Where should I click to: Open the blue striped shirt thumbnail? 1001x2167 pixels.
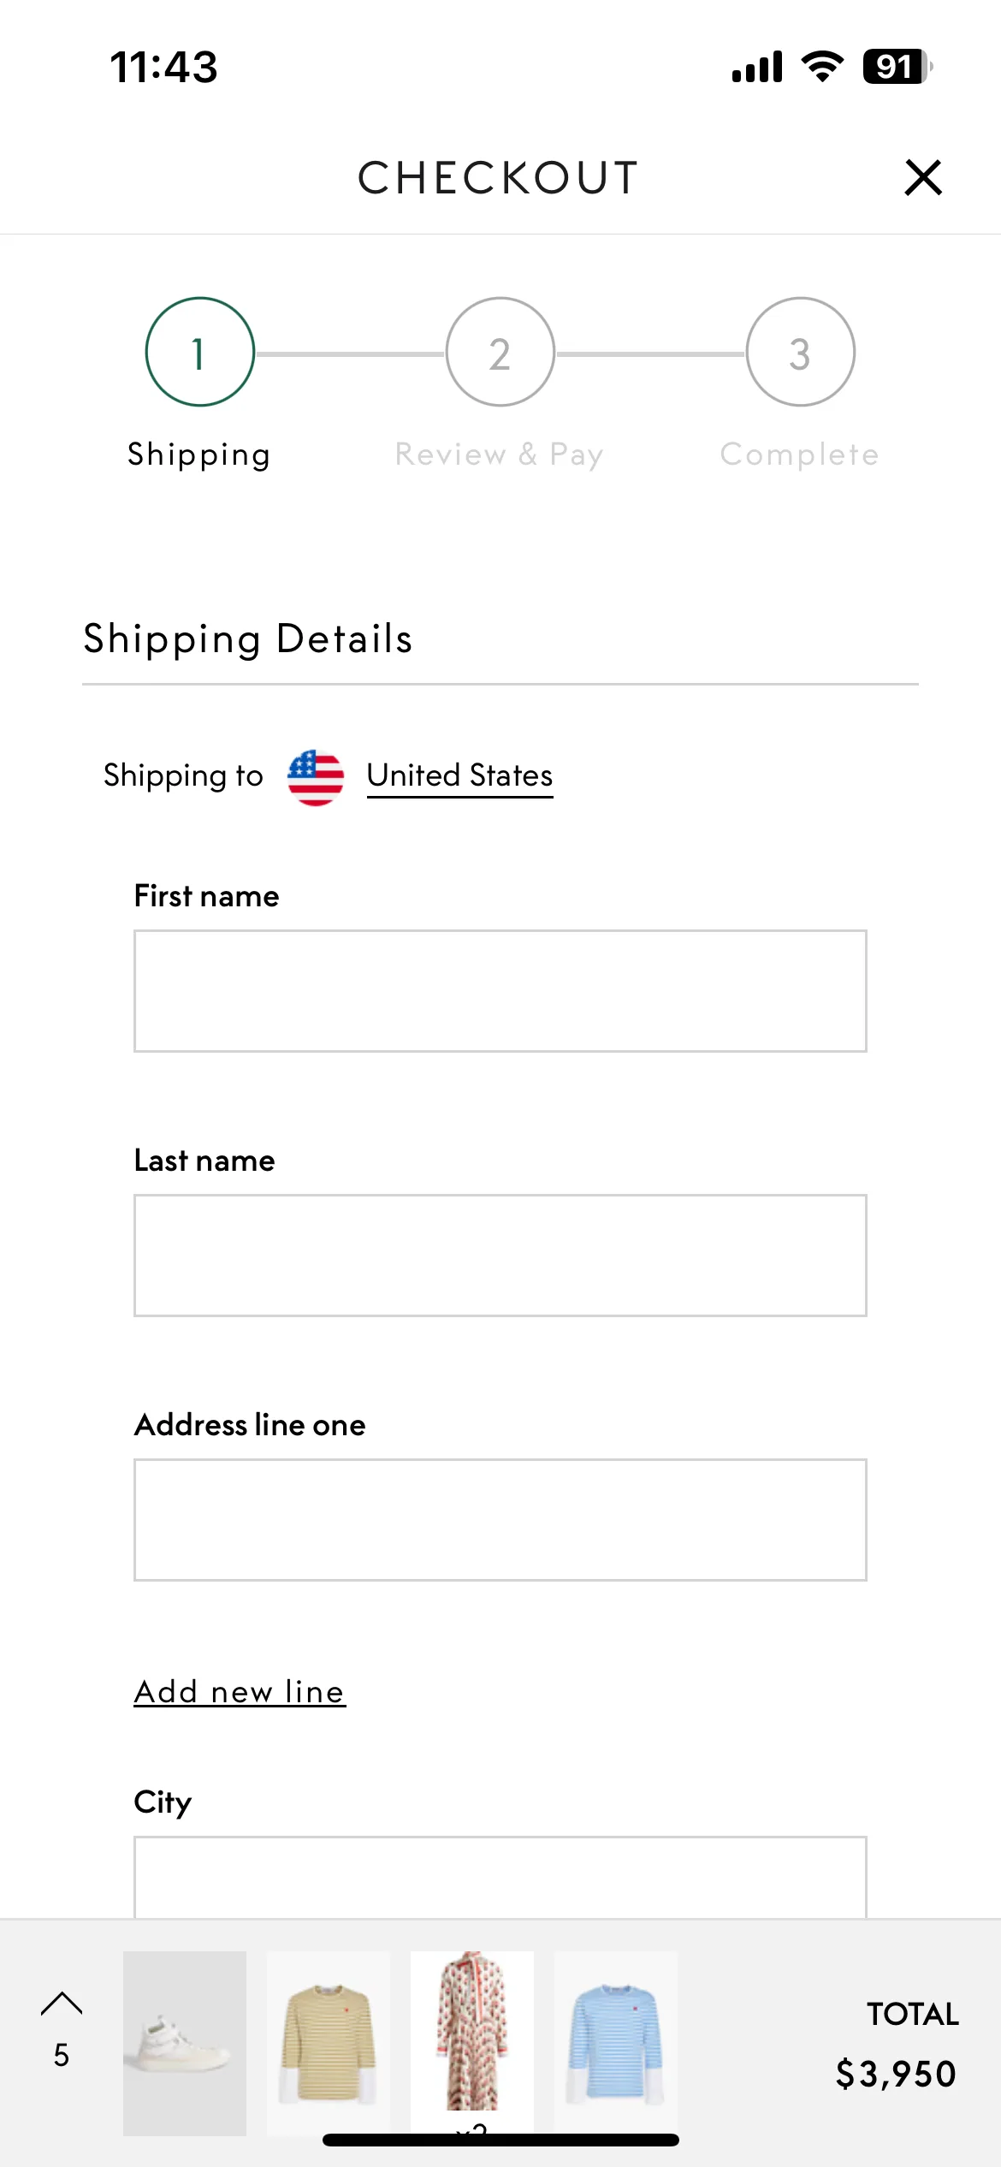[x=616, y=2043]
